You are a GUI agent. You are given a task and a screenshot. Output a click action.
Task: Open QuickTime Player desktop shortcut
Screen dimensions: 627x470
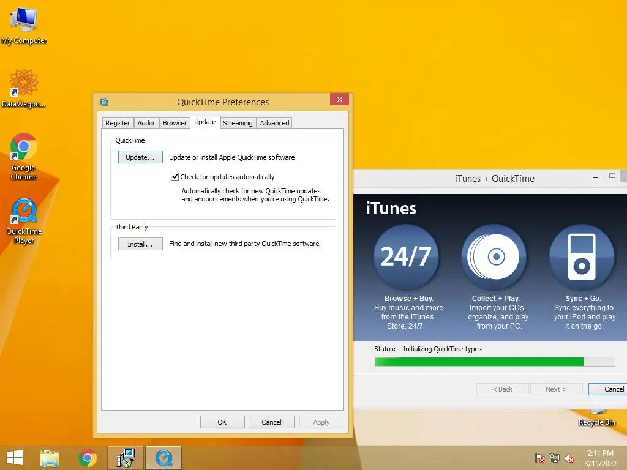[x=24, y=221]
